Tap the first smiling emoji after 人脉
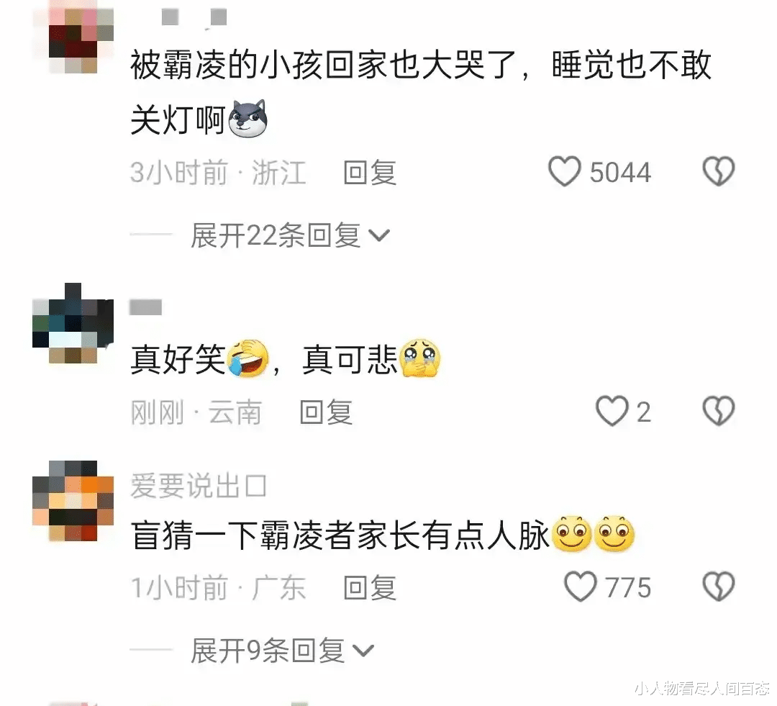The height and width of the screenshot is (706, 777). click(x=572, y=534)
